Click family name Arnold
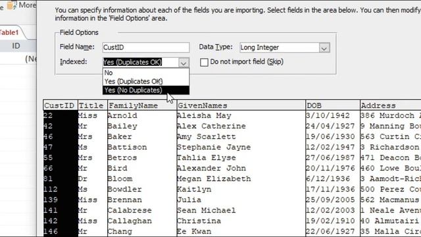This screenshot has width=421, height=237. click(x=122, y=116)
